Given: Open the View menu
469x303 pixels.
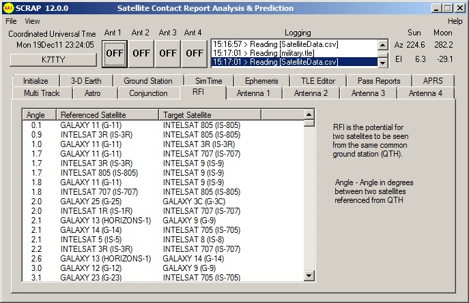Looking at the screenshot, I should pyautogui.click(x=32, y=21).
